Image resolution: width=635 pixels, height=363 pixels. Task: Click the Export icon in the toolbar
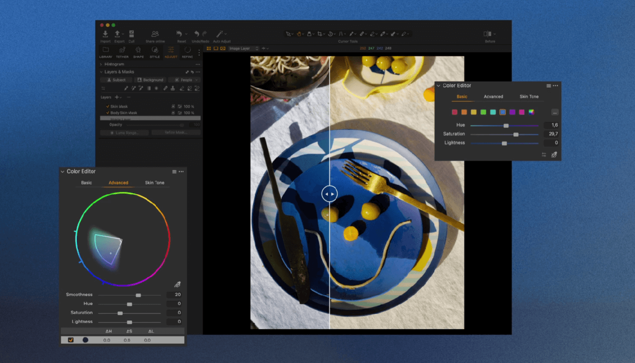pos(117,34)
